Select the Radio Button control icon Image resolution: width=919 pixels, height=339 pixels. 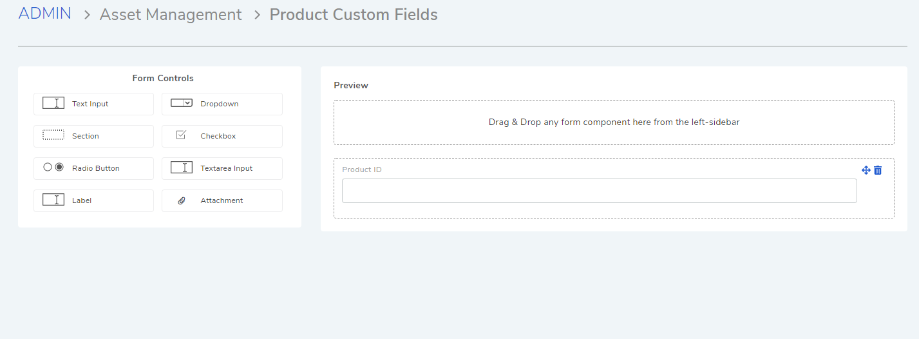coord(53,168)
